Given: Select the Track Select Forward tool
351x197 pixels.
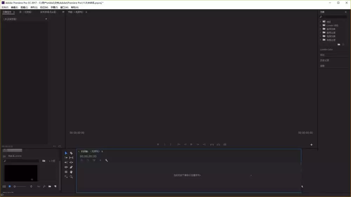Looking at the screenshot, I should tap(66, 158).
